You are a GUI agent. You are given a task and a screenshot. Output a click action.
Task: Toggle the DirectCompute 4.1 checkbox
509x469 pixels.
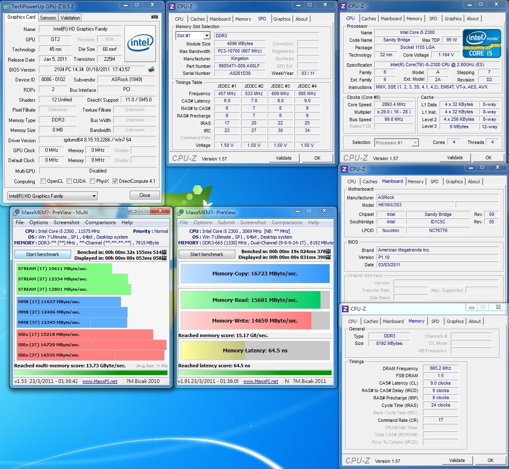(115, 181)
